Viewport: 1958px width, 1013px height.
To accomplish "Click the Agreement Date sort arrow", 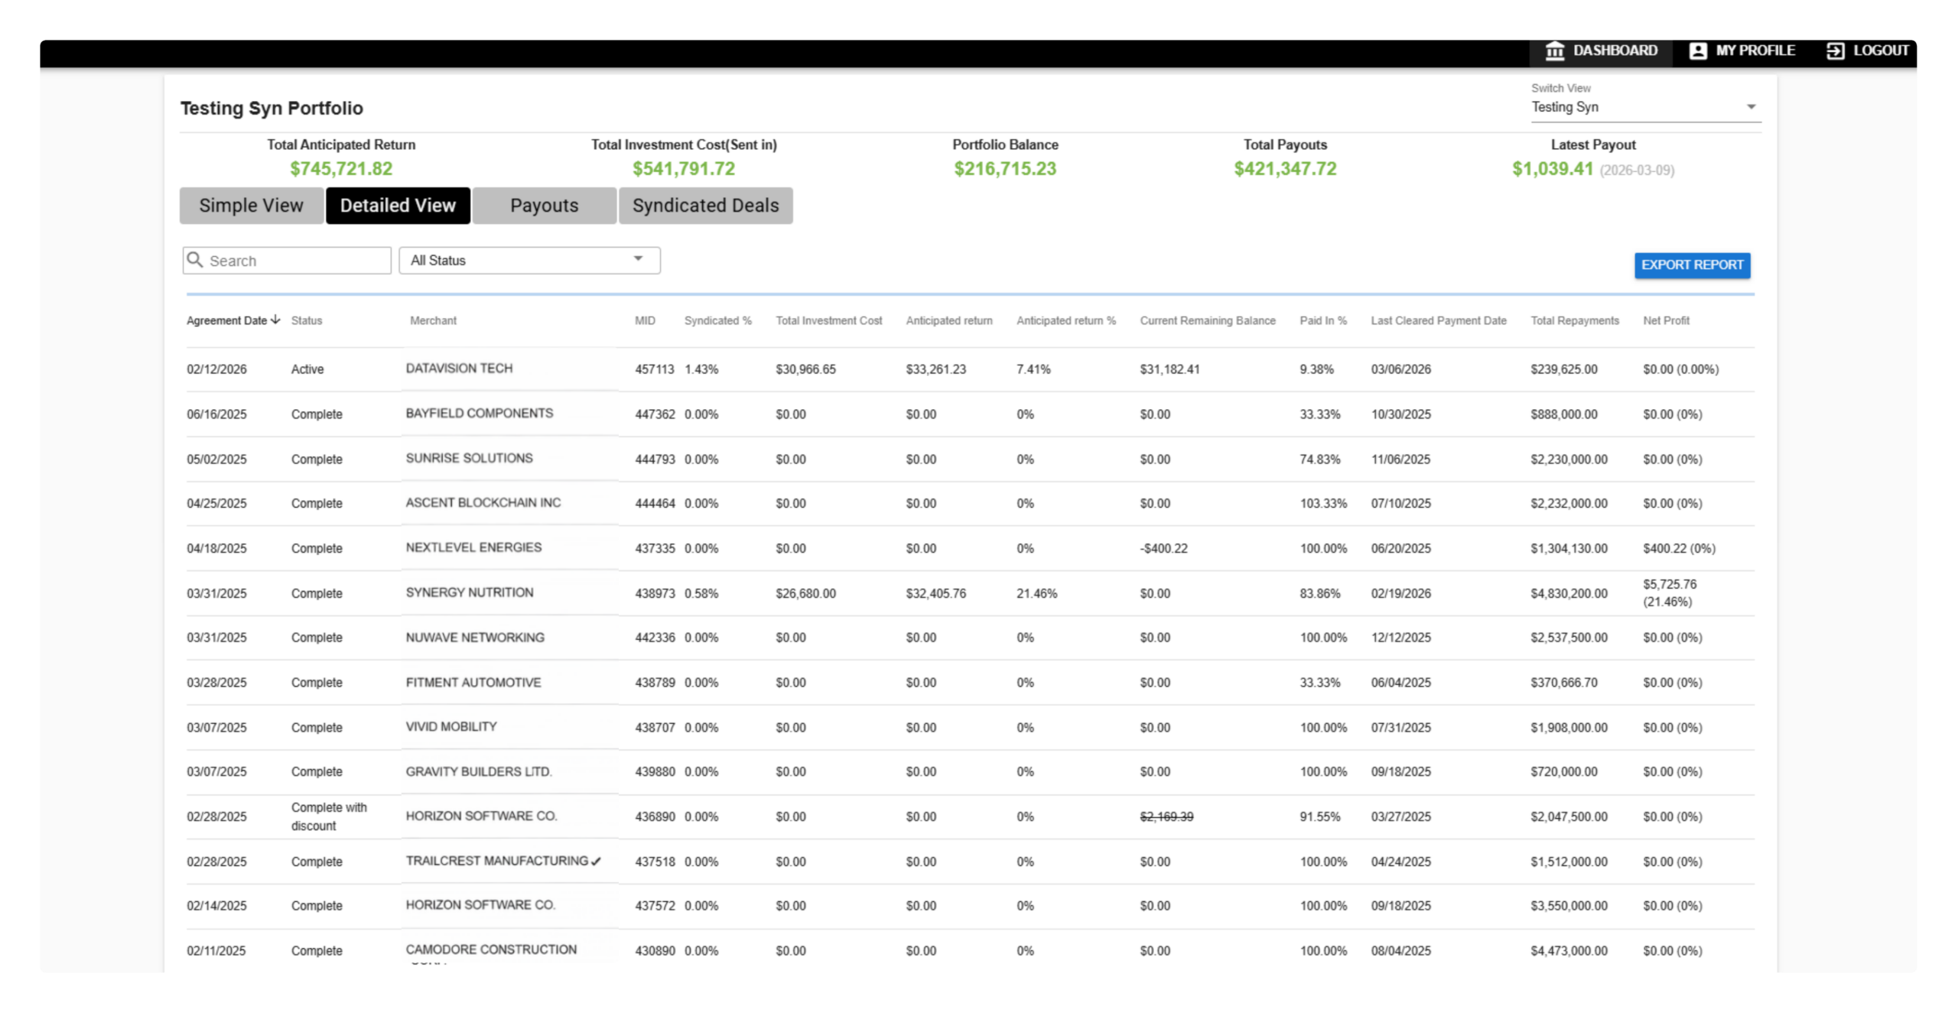I will pyautogui.click(x=275, y=320).
